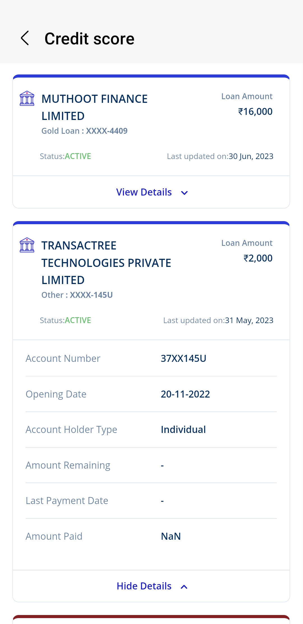303x624 pixels.
Task: Click the View Details link
Action: click(x=144, y=192)
